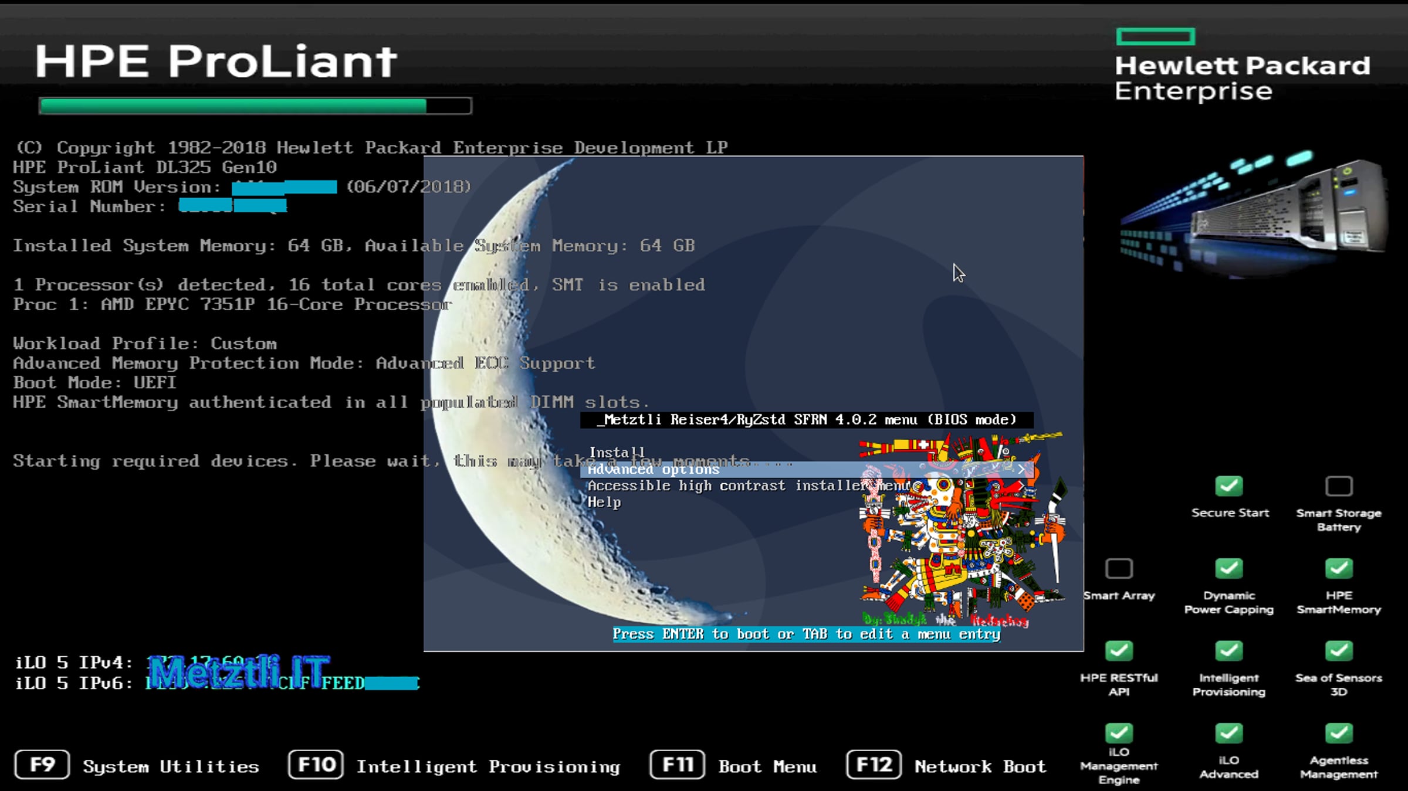Click the iLO Advanced checkmark icon

click(1229, 733)
